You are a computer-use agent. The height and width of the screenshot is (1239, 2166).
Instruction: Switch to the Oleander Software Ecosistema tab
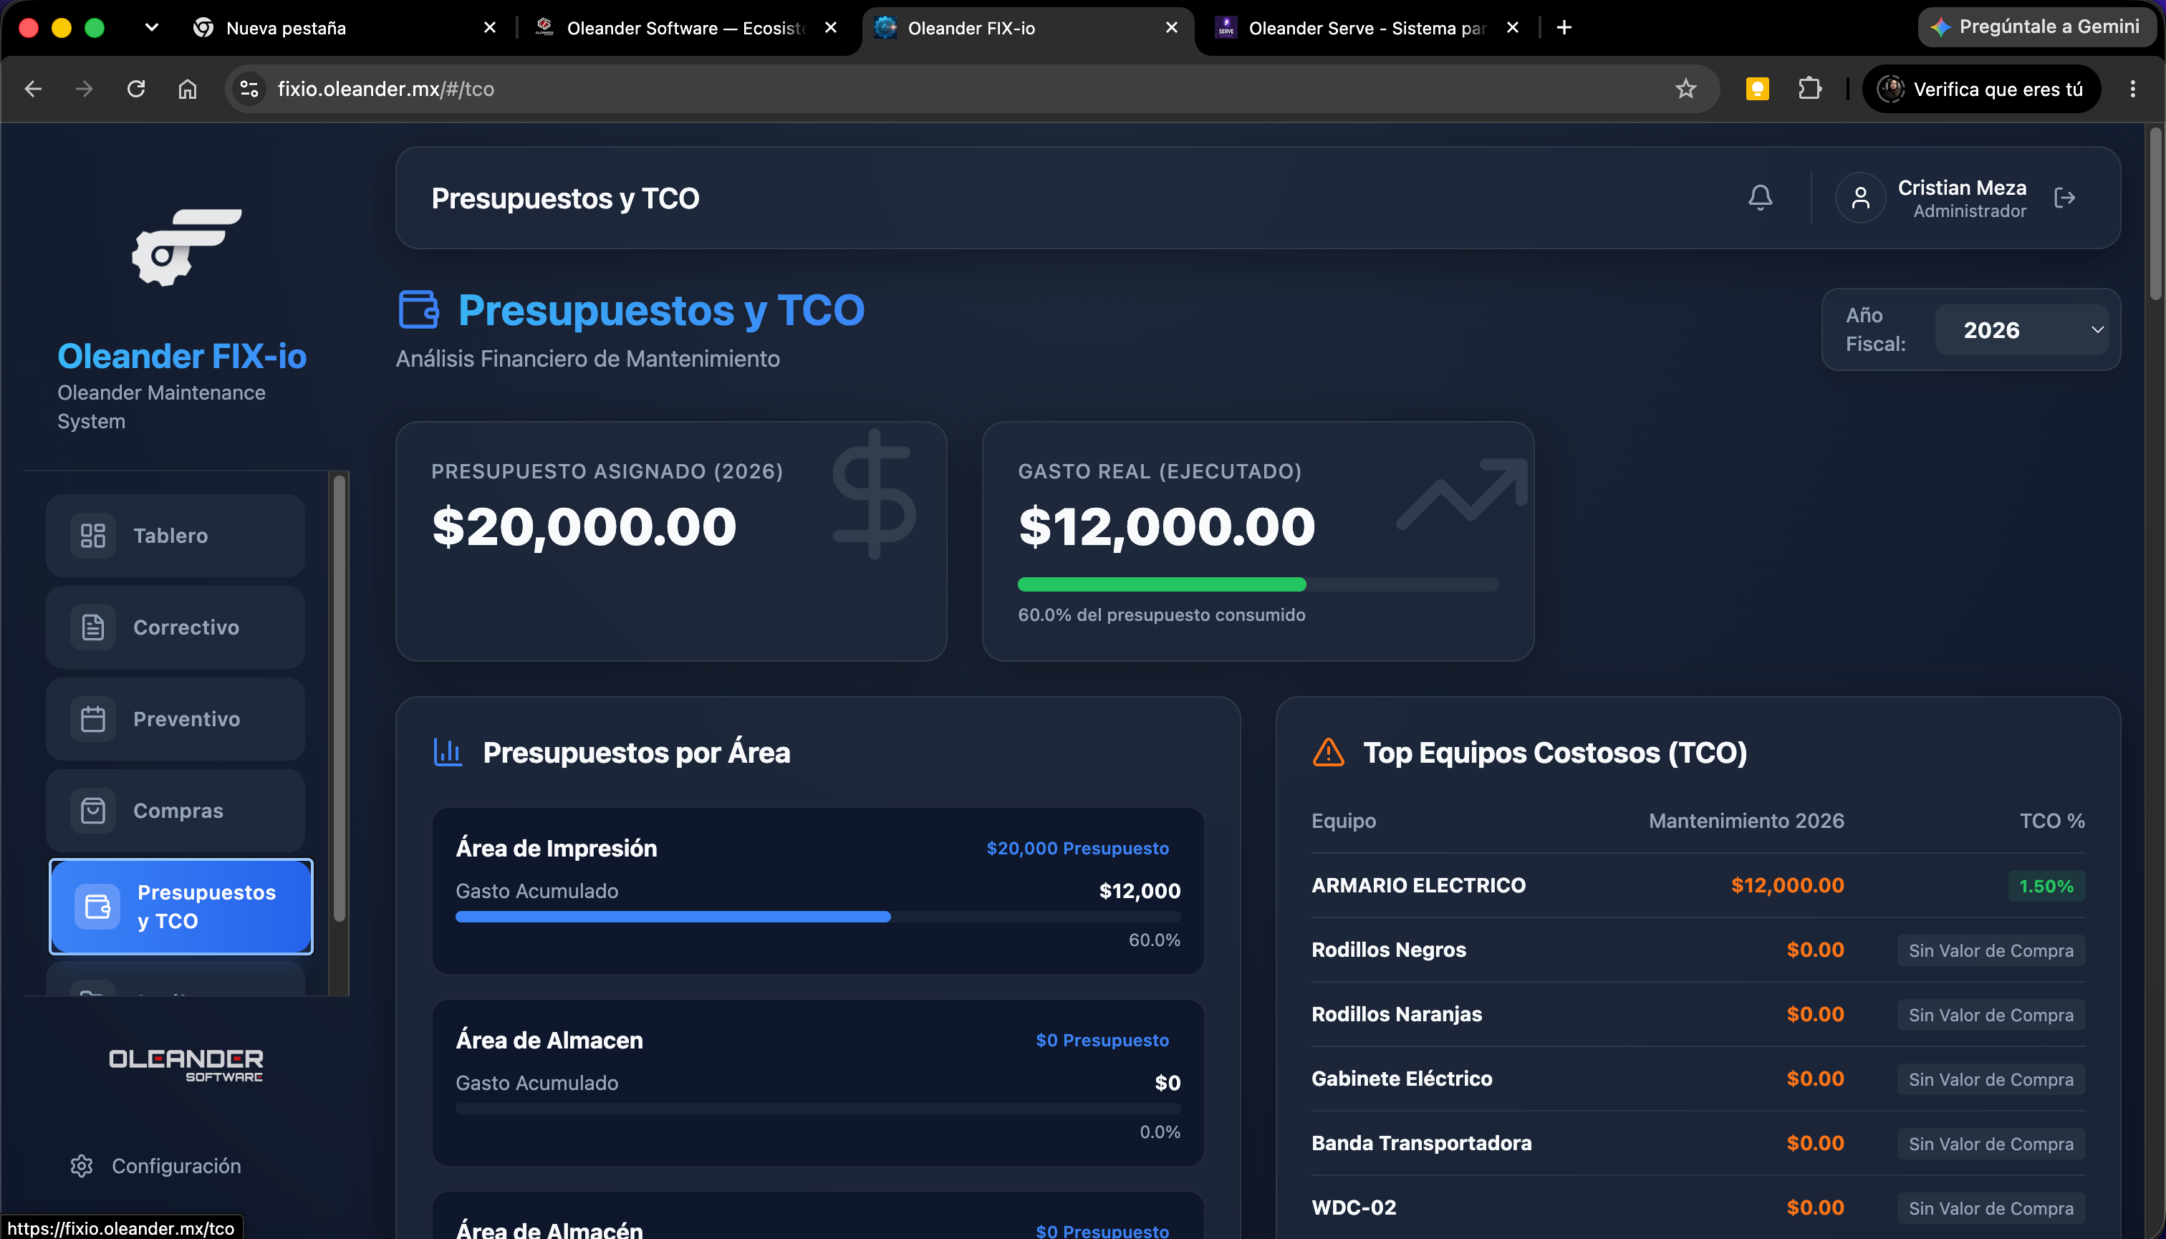[x=687, y=28]
